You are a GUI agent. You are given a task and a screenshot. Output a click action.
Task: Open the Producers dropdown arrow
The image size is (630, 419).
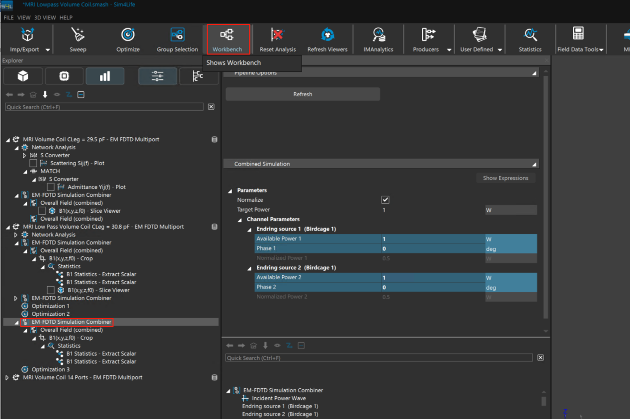coord(449,50)
